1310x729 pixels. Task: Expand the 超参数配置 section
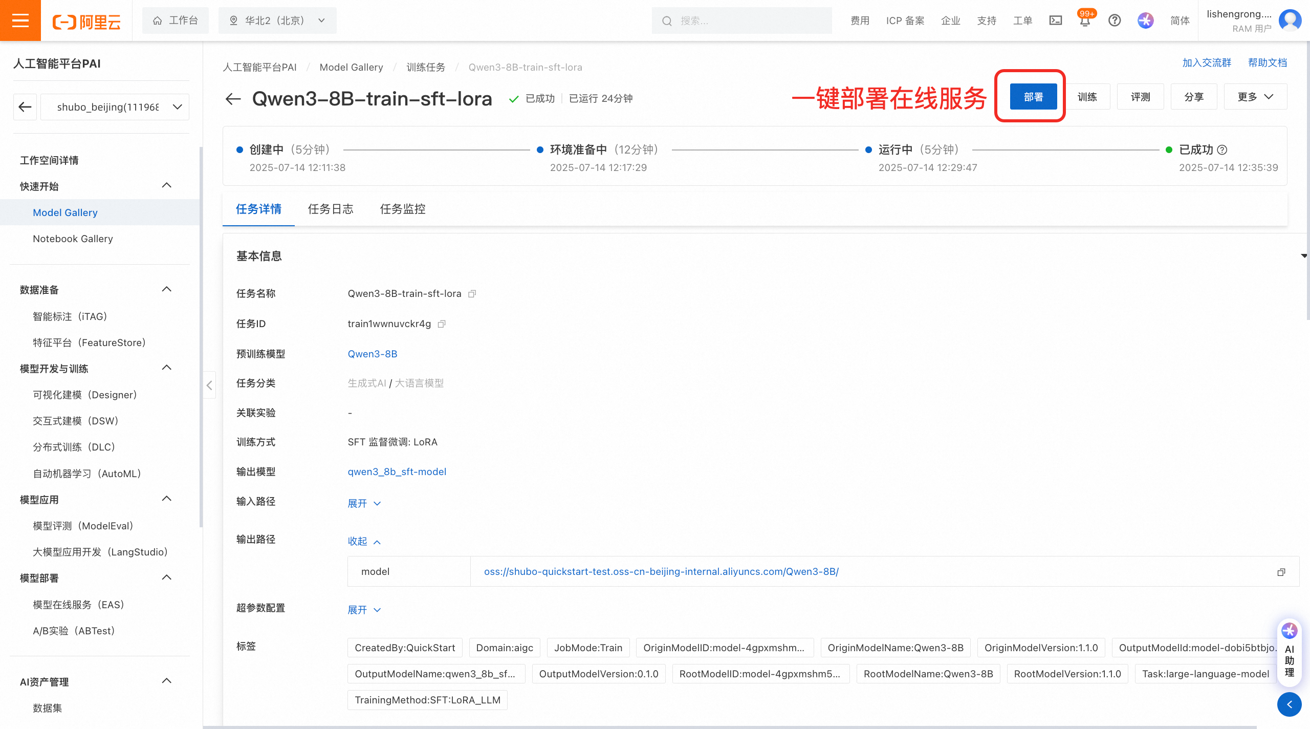tap(364, 610)
